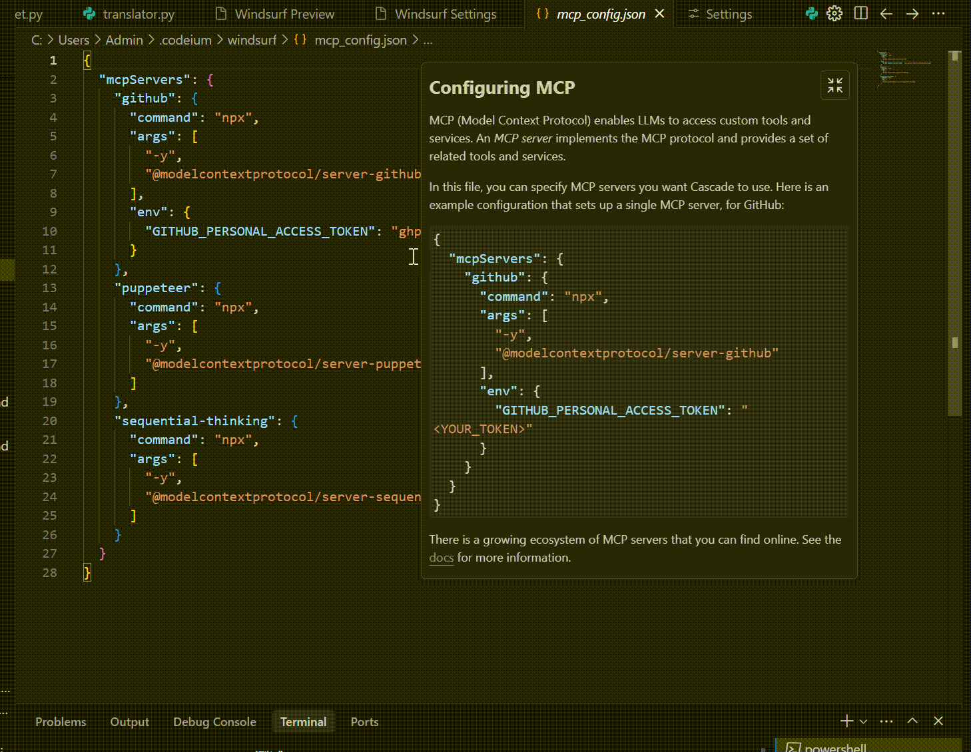Open the terminal launch profile dropdown arrow

coord(864,722)
